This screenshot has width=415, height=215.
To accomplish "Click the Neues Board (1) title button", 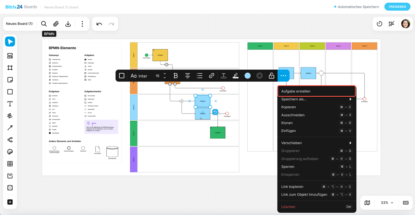I will point(19,24).
